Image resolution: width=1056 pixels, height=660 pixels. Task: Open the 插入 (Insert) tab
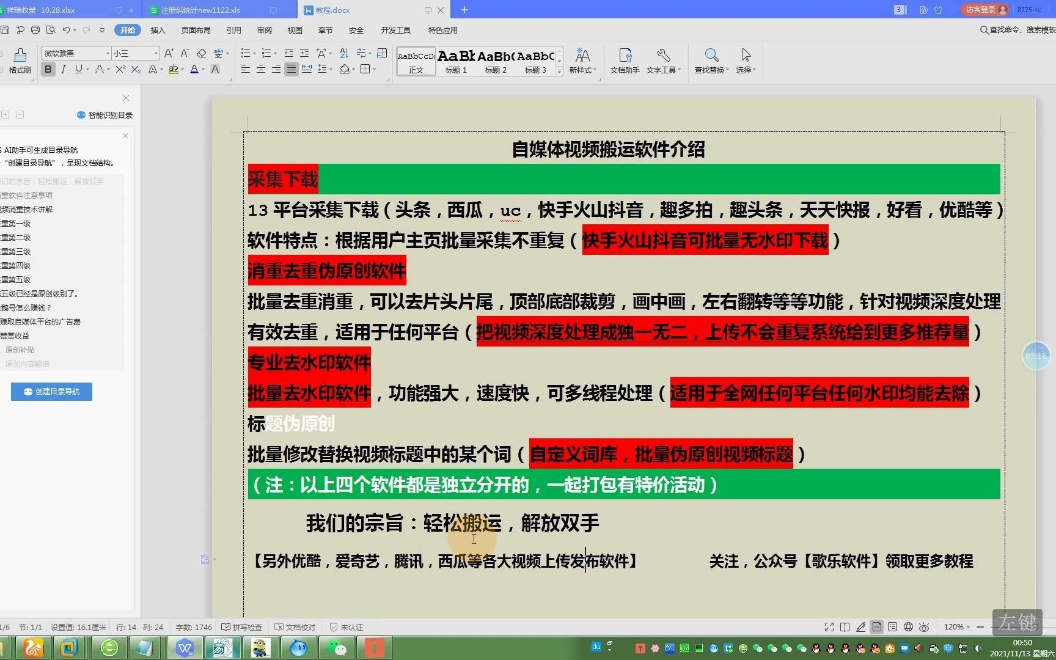[158, 30]
